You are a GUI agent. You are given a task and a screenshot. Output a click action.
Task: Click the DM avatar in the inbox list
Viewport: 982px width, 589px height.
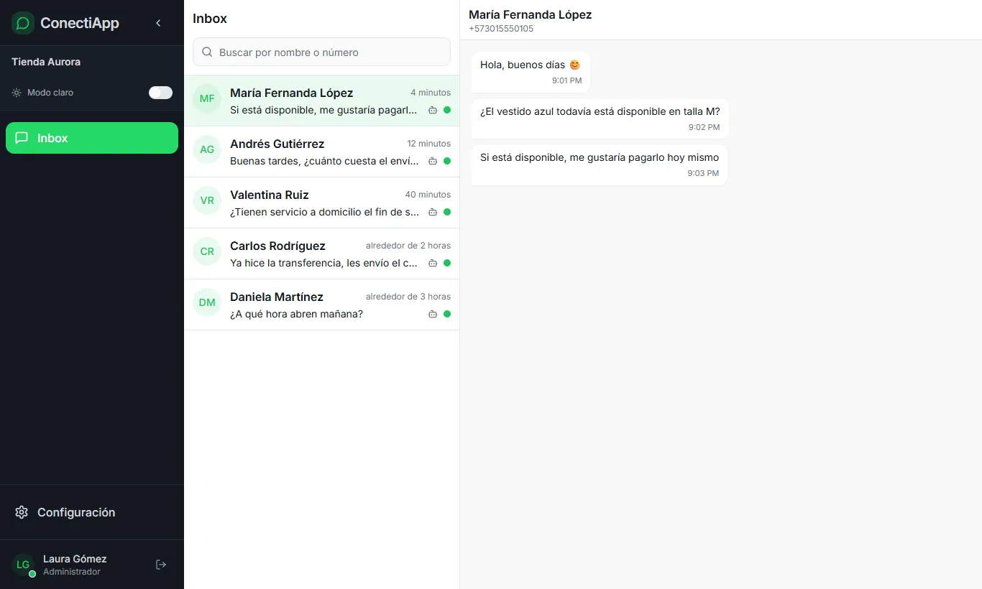click(207, 302)
